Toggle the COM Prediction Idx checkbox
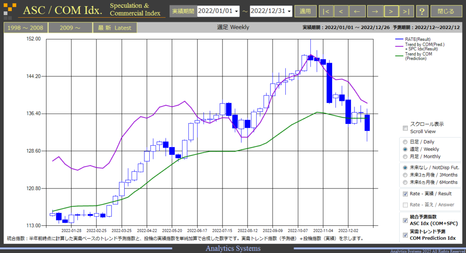 tap(405, 235)
